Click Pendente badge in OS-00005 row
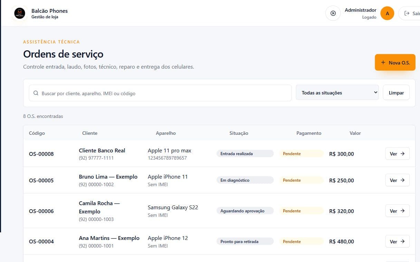The height and width of the screenshot is (262, 420). [x=301, y=180]
